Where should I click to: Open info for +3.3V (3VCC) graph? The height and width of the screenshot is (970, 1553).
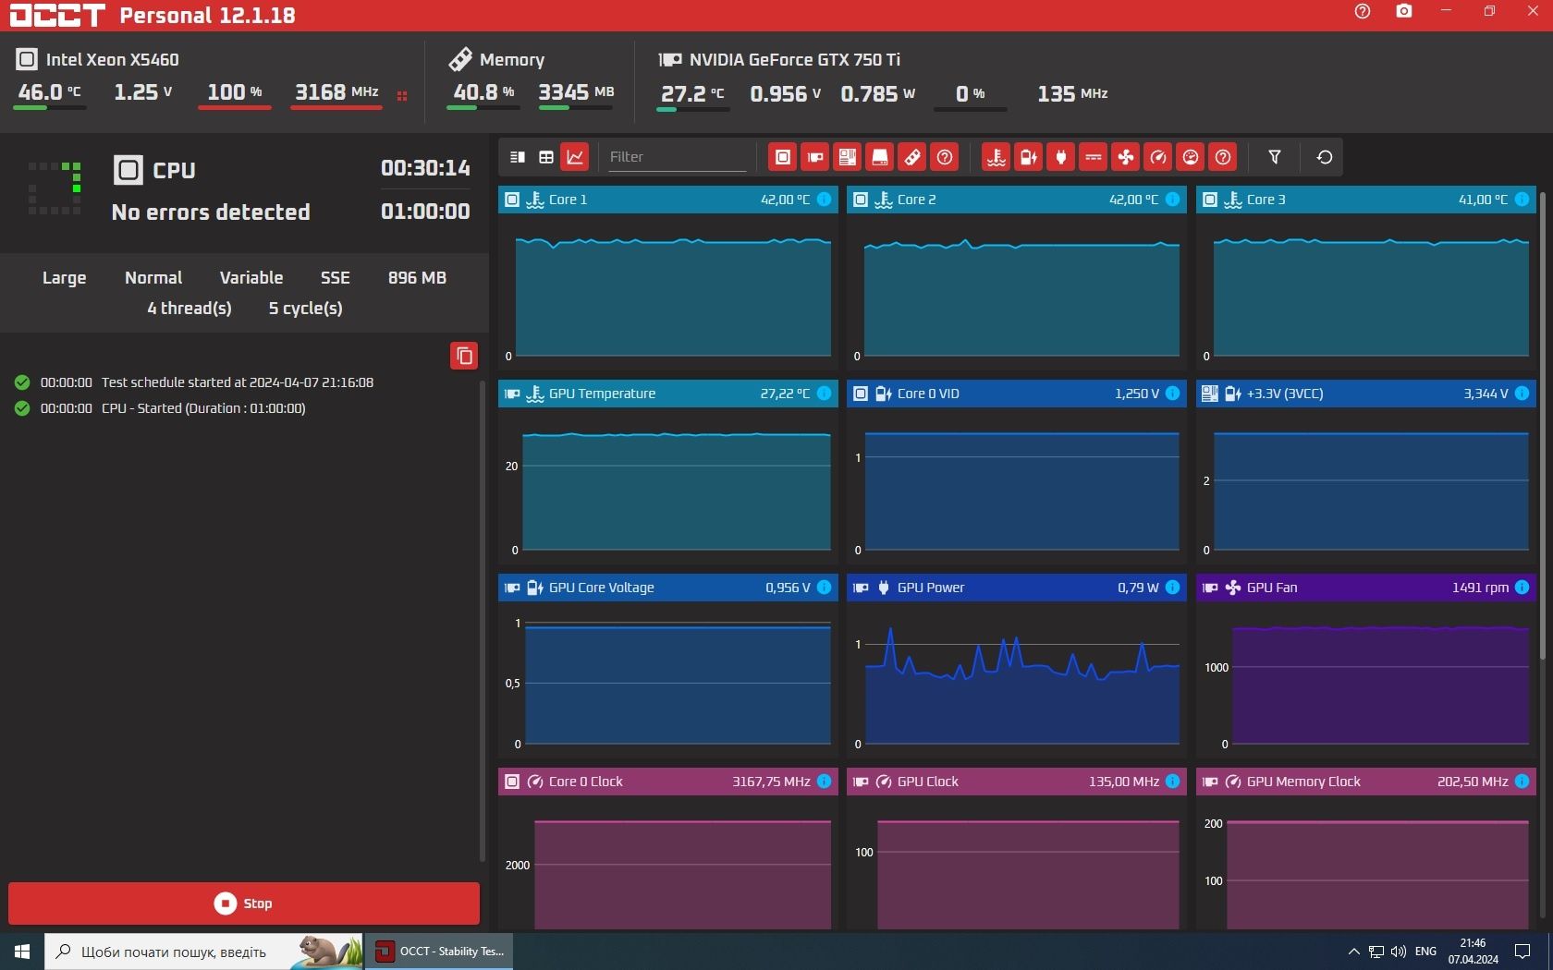tap(1522, 394)
